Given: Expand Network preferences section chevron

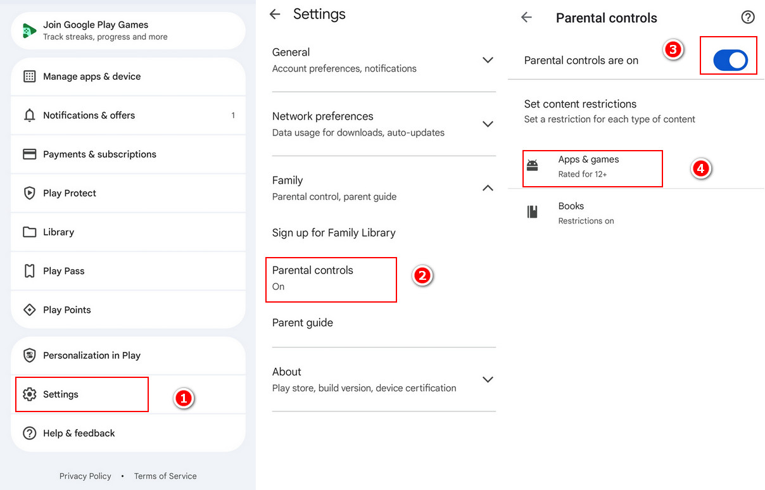Looking at the screenshot, I should click(488, 124).
